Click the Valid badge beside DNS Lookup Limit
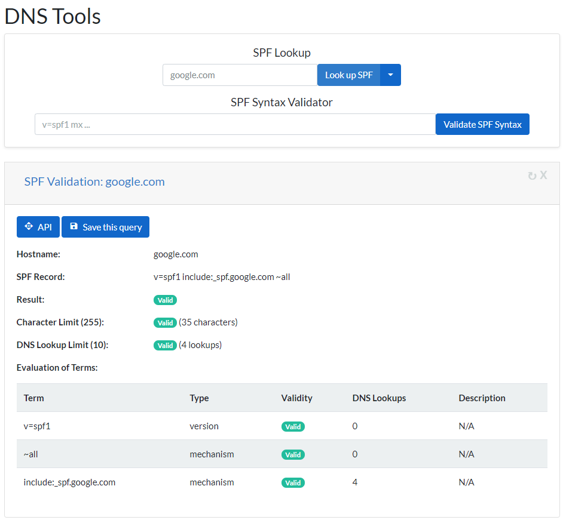563x523 pixels. pyautogui.click(x=165, y=345)
